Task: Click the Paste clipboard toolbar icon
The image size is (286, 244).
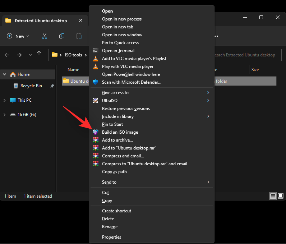Action: pos(79,36)
